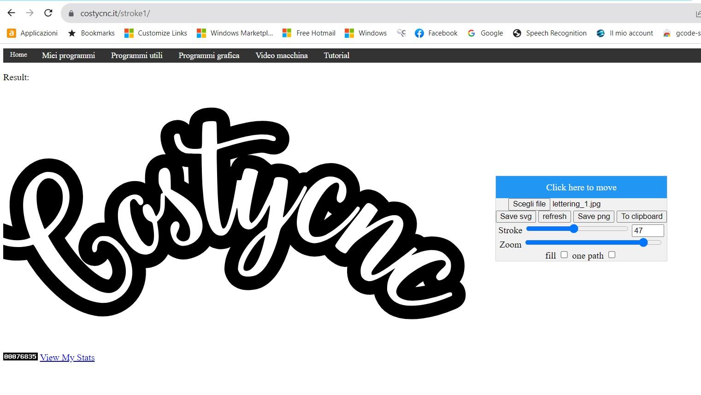Click the refresh button in the panel
The image size is (701, 395).
coord(554,217)
